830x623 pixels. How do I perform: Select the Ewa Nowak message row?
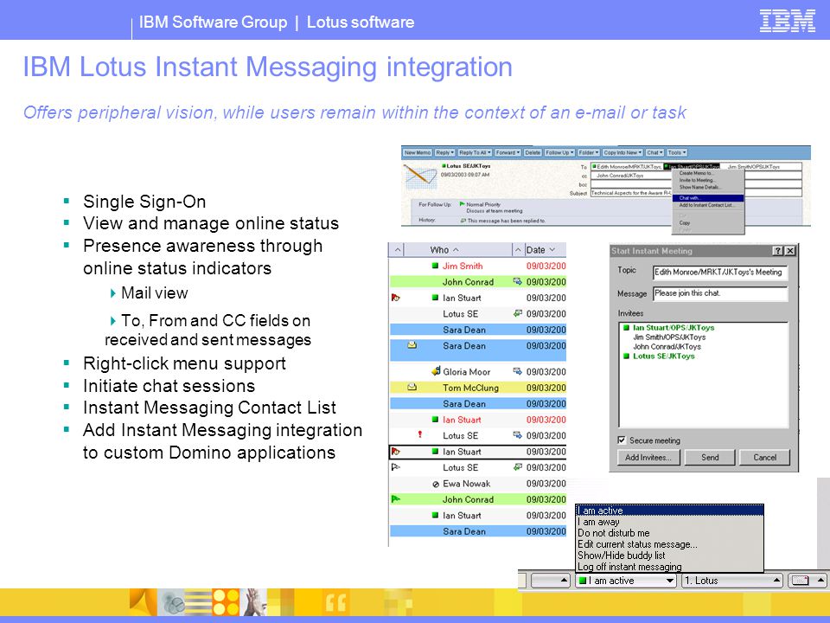click(478, 484)
